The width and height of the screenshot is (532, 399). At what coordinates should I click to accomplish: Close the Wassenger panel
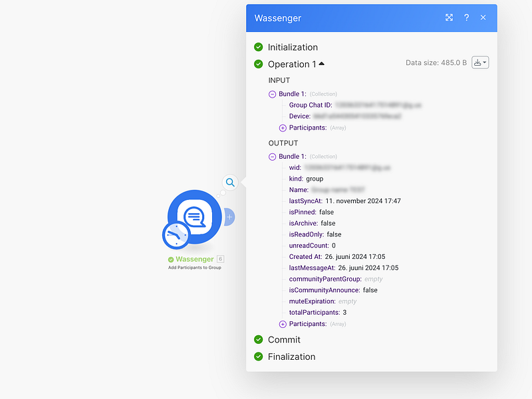tap(483, 18)
